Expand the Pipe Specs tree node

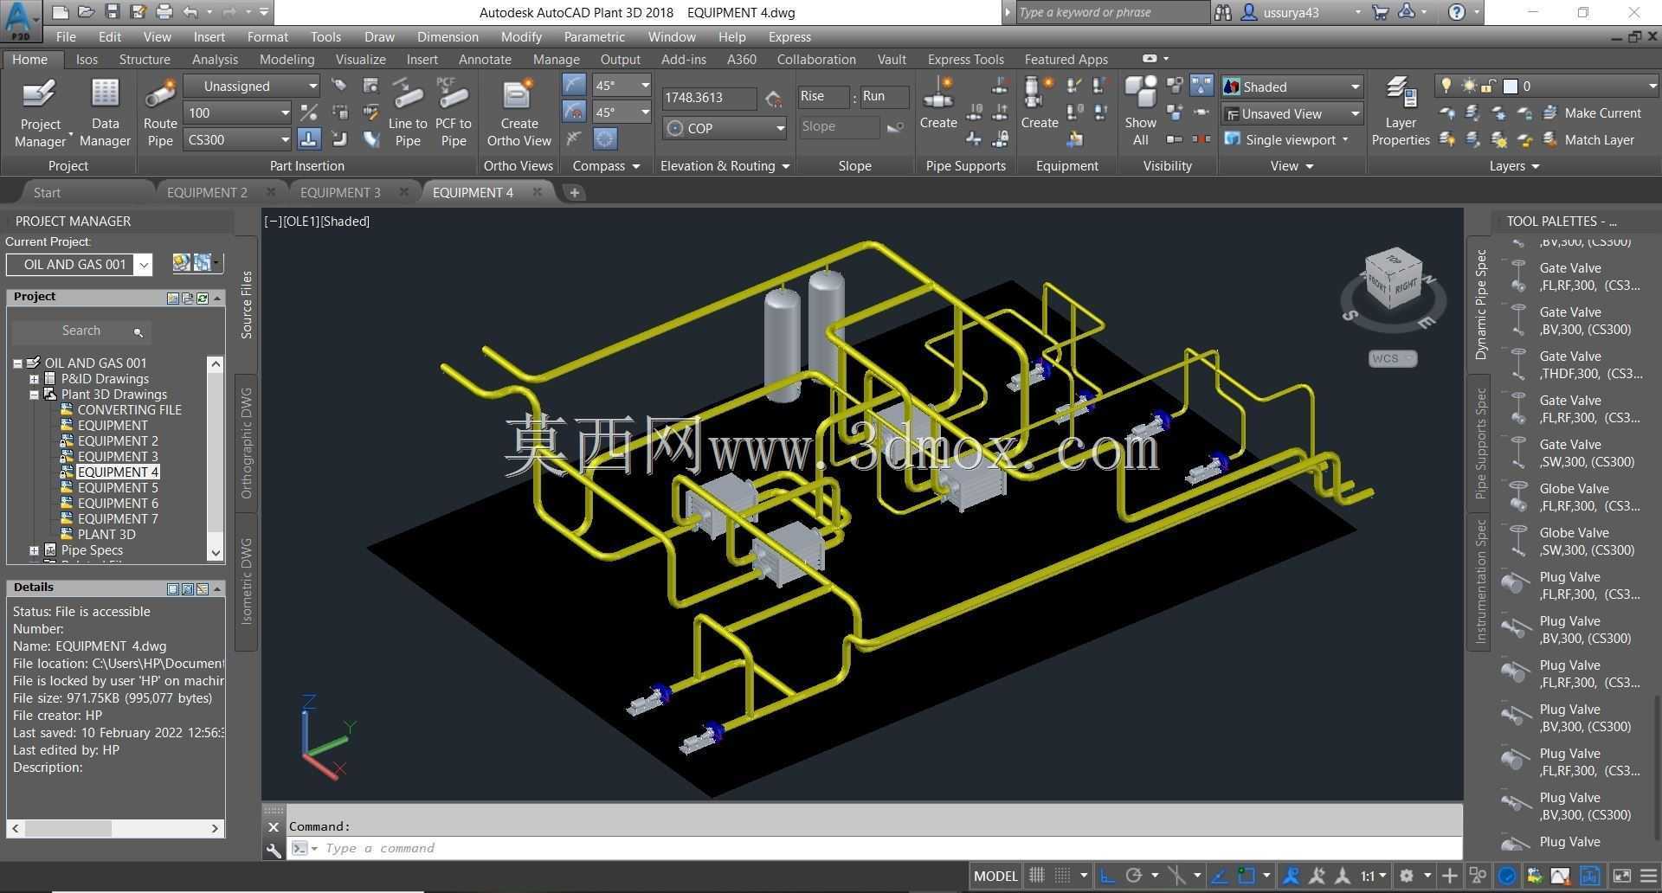point(34,550)
